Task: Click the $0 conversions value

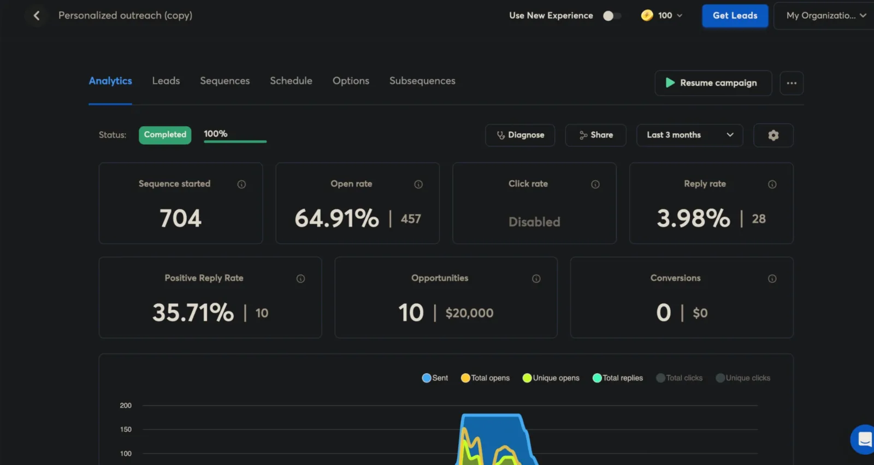Action: coord(700,313)
